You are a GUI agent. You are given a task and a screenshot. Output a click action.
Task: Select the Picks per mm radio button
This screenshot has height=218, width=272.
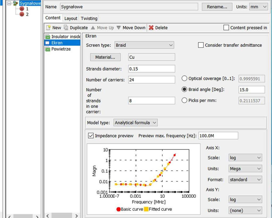click(x=184, y=100)
